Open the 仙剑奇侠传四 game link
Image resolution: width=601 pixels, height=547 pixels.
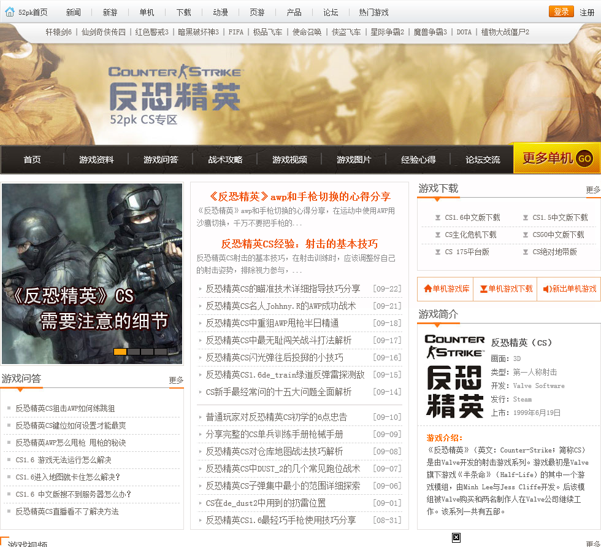(x=104, y=32)
